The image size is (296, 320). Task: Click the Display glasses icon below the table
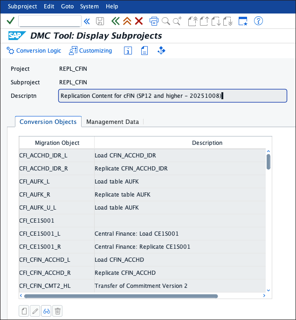46,311
